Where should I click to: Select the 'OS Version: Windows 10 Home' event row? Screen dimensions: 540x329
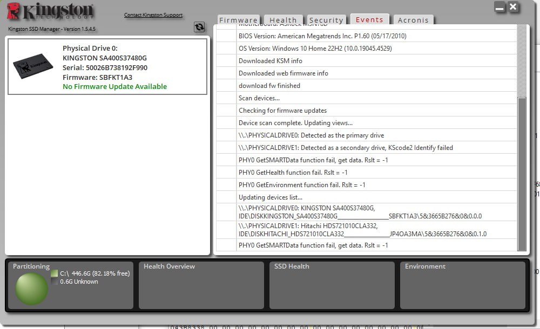pos(367,48)
